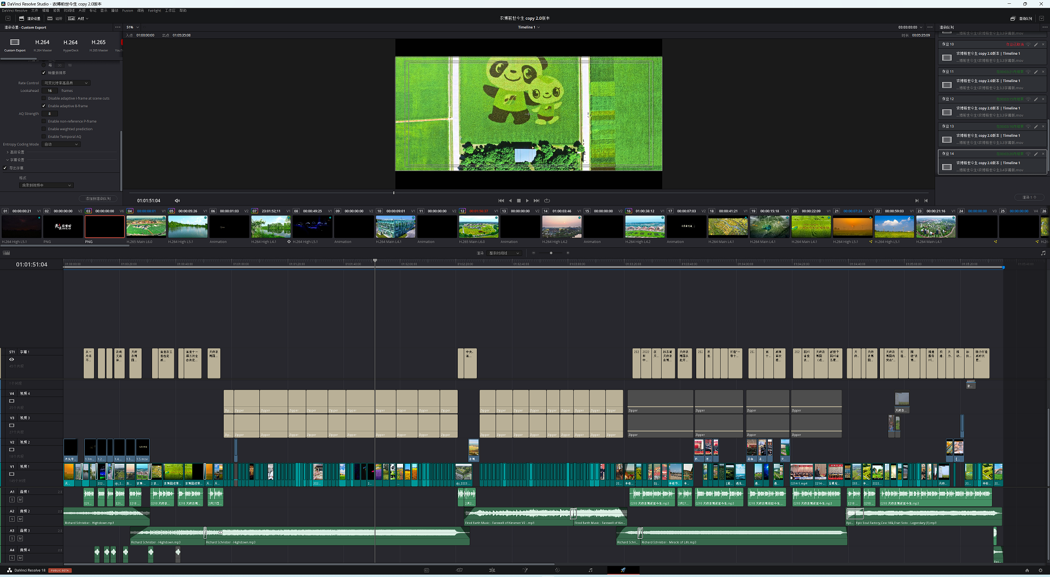
Task: Go to last frame in viewer
Action: click(536, 201)
